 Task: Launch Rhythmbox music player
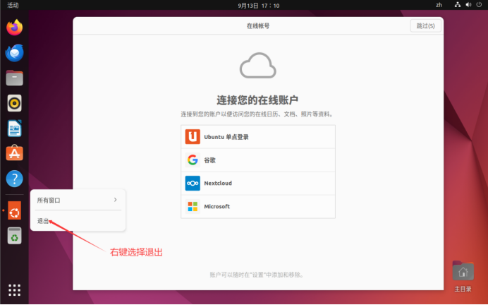pos(14,103)
